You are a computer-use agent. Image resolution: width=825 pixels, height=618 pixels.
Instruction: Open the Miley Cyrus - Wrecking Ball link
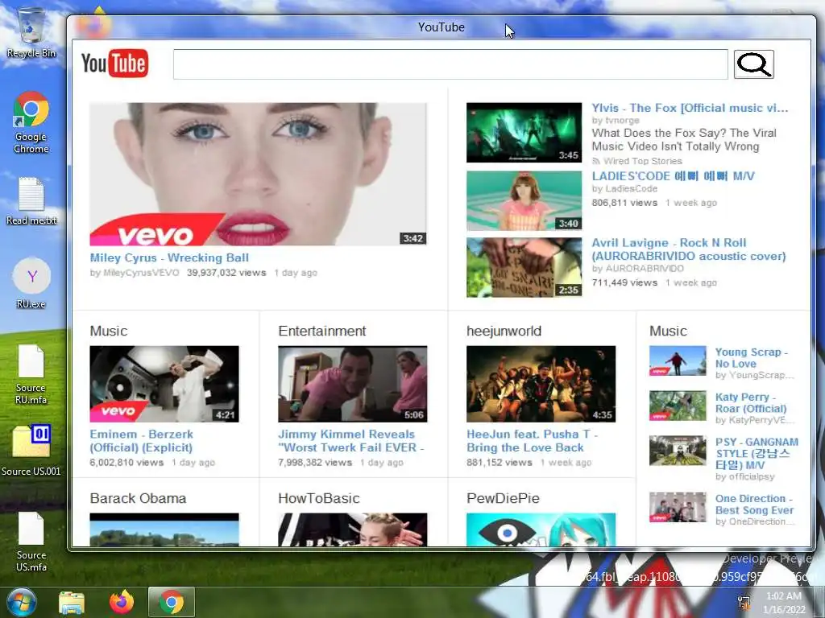(x=169, y=258)
